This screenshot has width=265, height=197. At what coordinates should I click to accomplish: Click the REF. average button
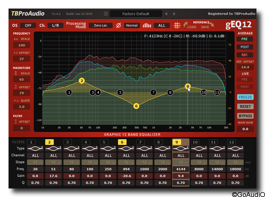[x=245, y=55]
